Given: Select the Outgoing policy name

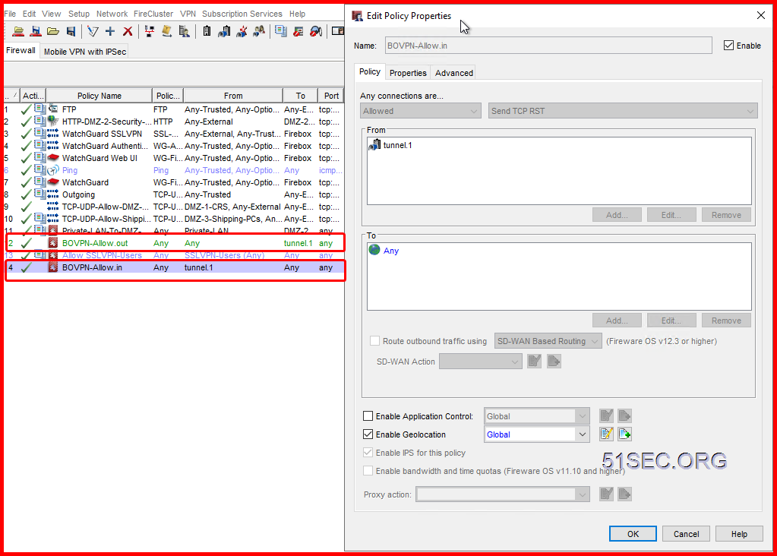Looking at the screenshot, I should click(x=78, y=194).
